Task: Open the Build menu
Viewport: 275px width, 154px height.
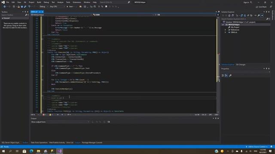Action: click(x=39, y=2)
